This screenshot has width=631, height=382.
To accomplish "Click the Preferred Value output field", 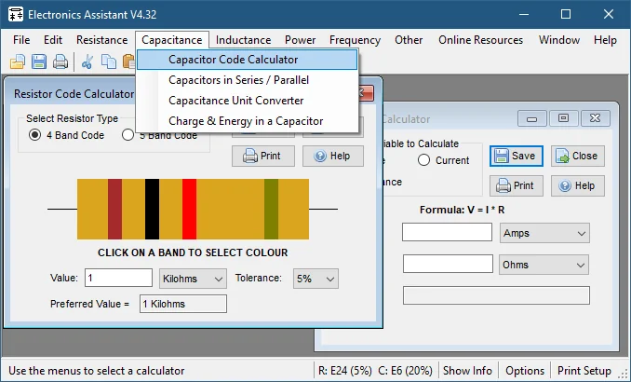I will coord(183,304).
